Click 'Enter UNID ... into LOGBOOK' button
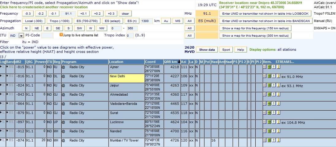Image resolution: width=336 pixels, height=147 pixels. pyautogui.click(x=265, y=14)
